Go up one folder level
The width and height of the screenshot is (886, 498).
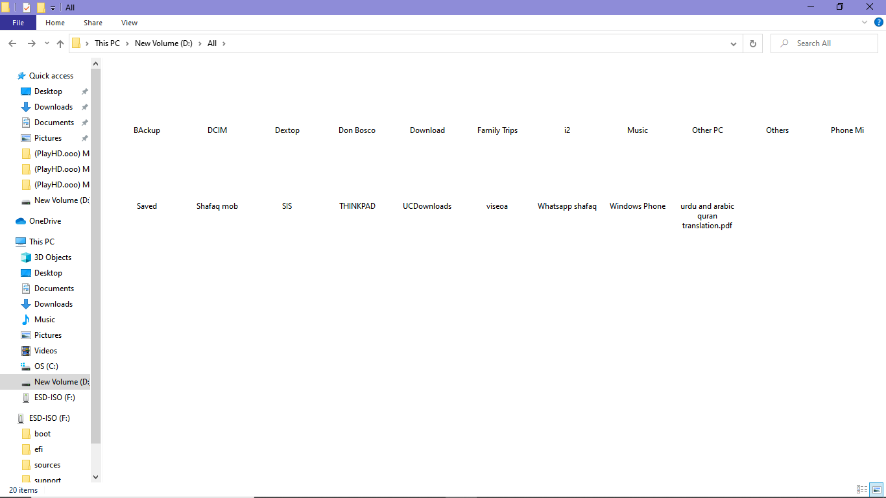pos(60,43)
